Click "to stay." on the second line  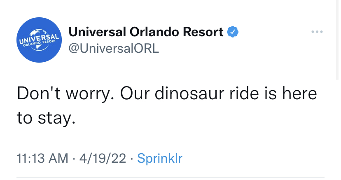tap(46, 119)
